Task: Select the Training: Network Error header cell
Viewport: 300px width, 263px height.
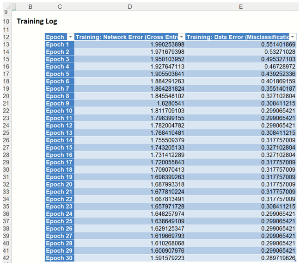Action: click(x=130, y=37)
